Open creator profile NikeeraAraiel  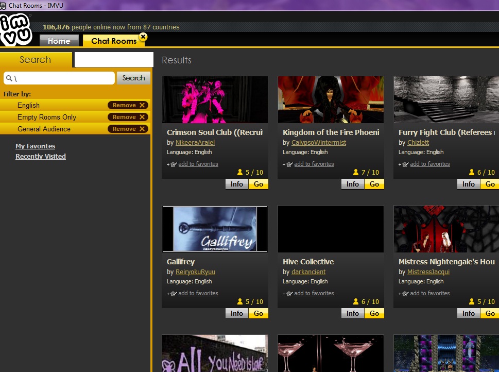tap(195, 143)
